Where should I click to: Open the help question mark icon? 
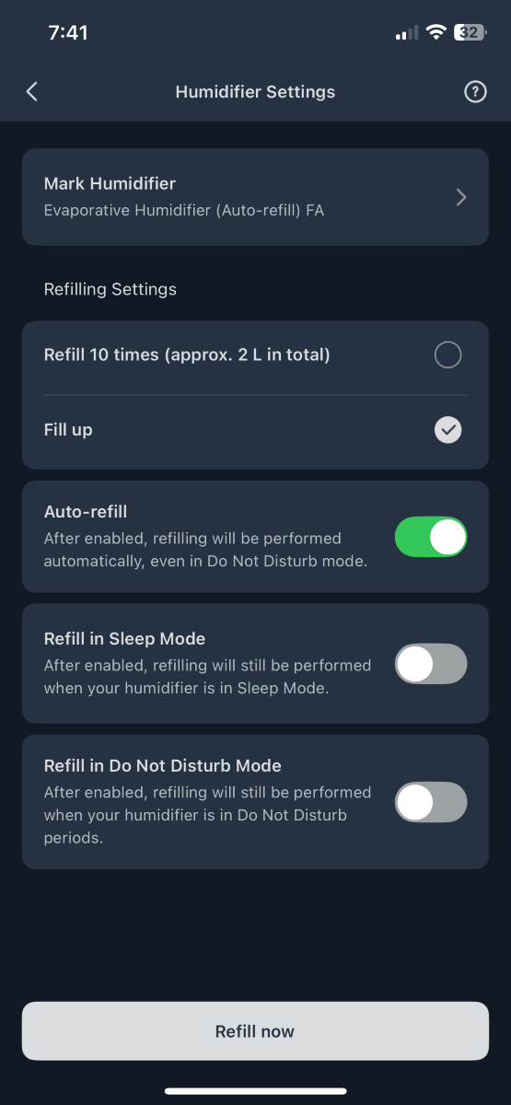[x=475, y=91]
